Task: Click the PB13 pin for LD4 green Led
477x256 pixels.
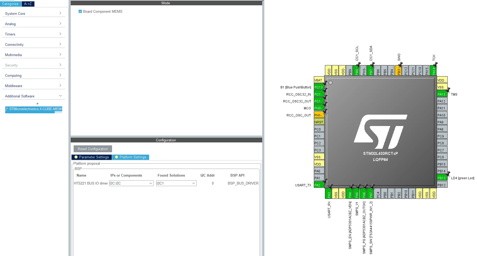Action: pos(442,178)
